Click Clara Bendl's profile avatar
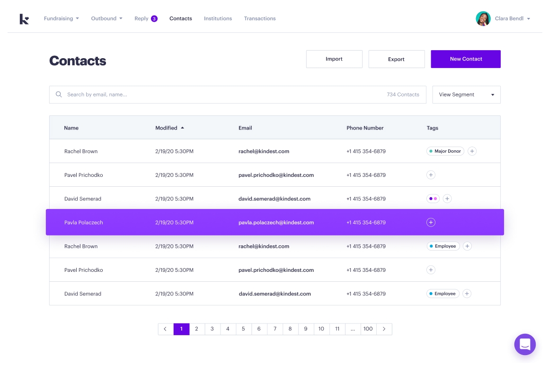The image size is (548, 365). pos(483,19)
